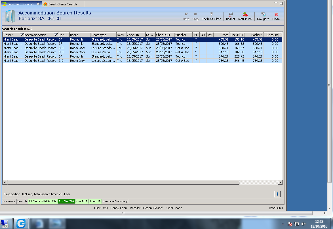
Task: Sort by the Basket column header
Action: click(254, 35)
